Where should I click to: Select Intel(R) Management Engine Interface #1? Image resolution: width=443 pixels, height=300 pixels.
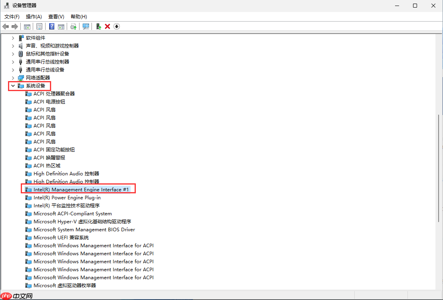(81, 190)
